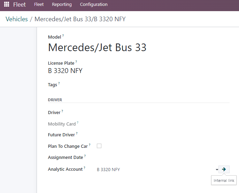Open the Reporting menu
This screenshot has height=193, width=239.
click(x=62, y=5)
